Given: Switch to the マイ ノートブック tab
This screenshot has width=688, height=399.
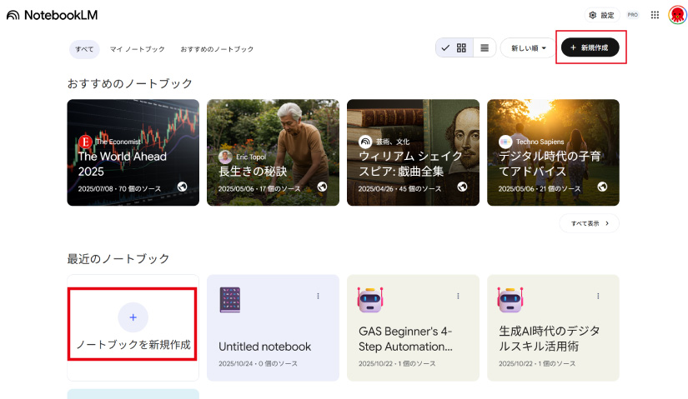Looking at the screenshot, I should click(x=138, y=49).
